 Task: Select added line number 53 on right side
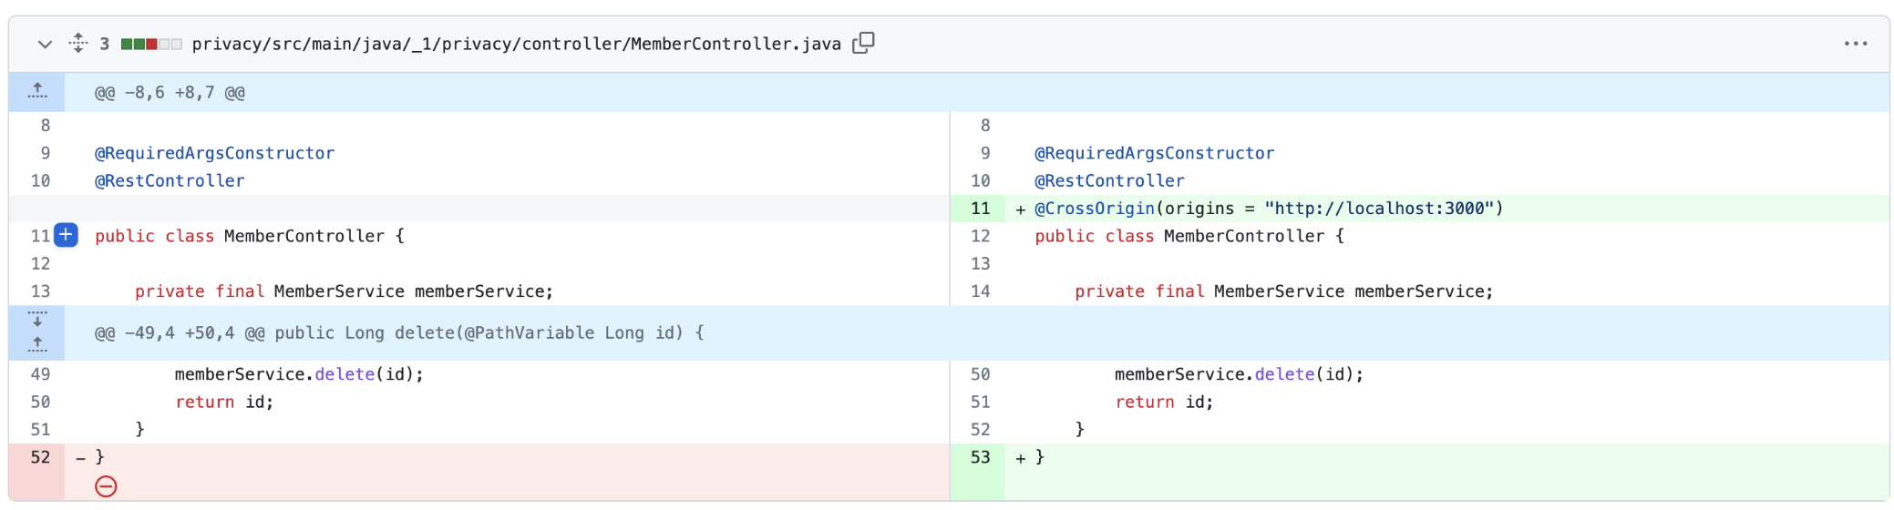click(980, 457)
